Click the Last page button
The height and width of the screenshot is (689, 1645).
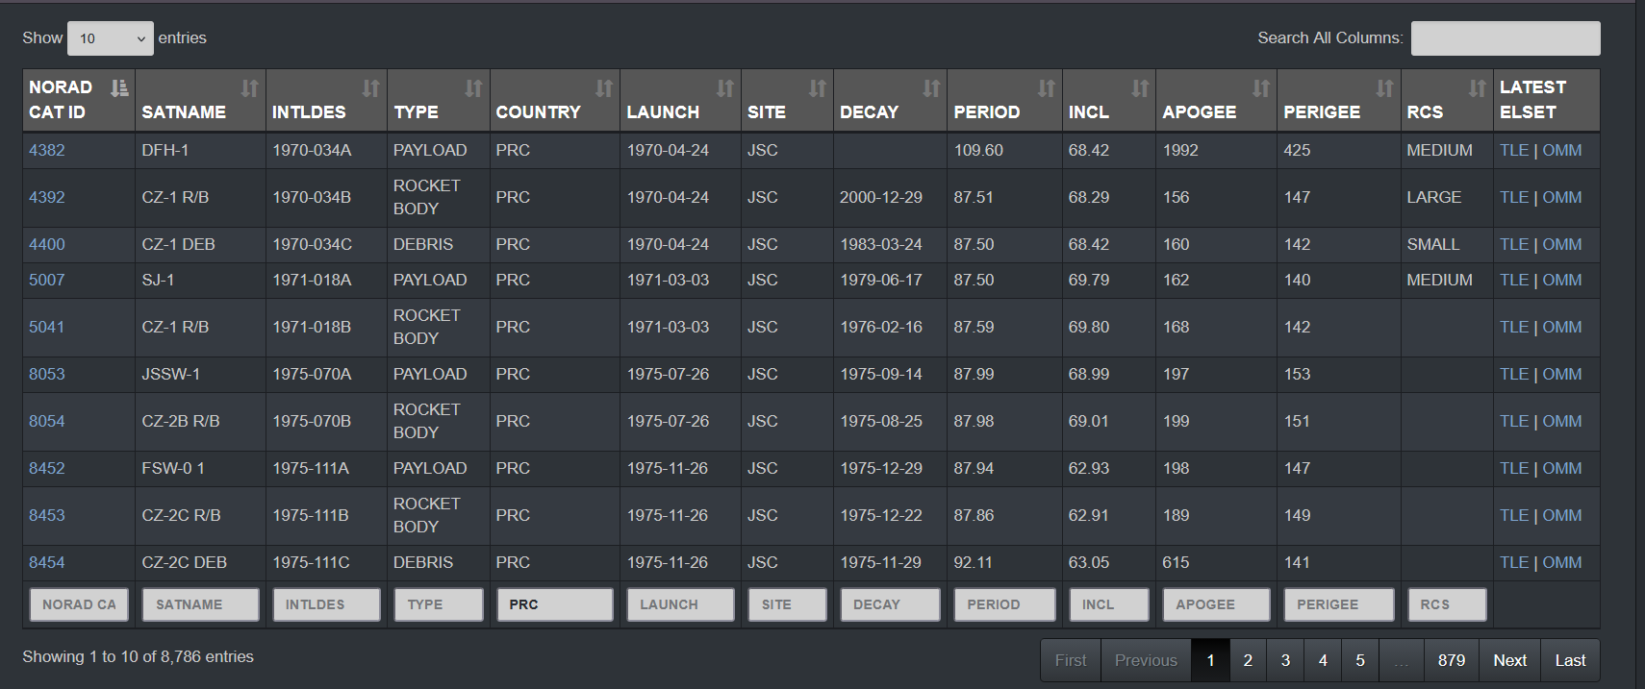pyautogui.click(x=1570, y=660)
